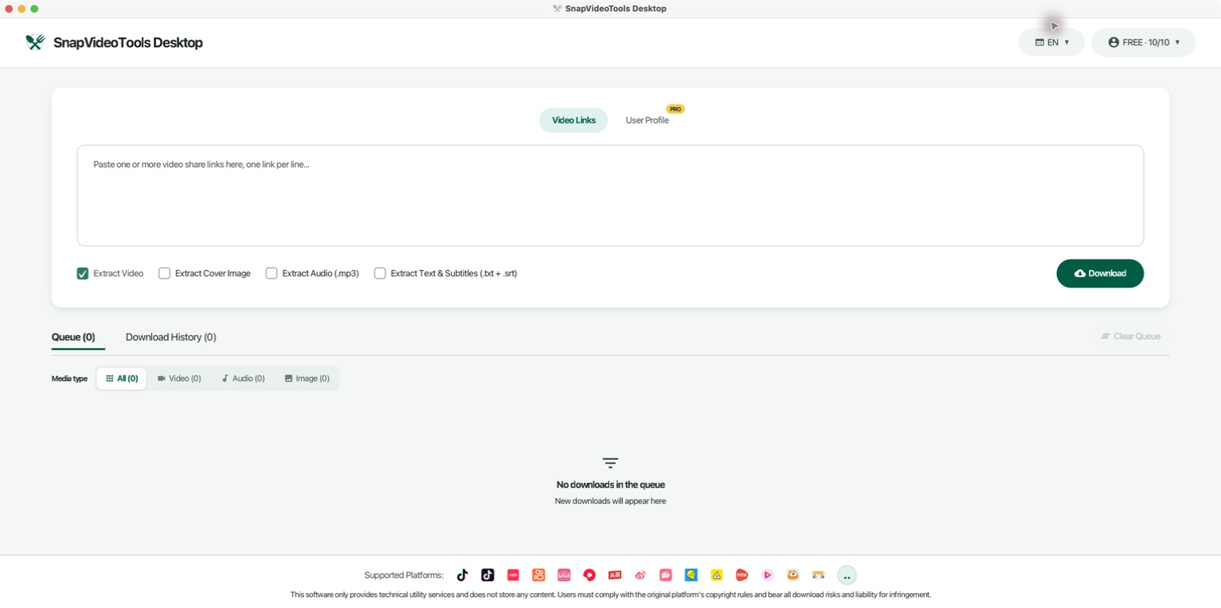Click the purple play-triangle platform icon

point(767,575)
